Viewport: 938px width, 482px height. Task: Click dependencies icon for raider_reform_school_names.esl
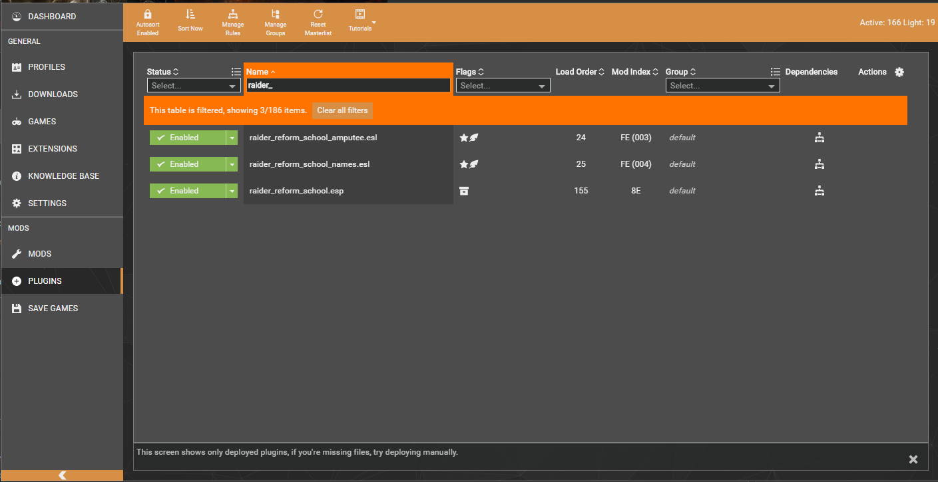820,164
